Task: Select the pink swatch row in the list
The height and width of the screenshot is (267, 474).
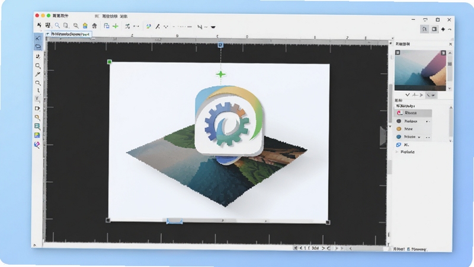Action: [413, 113]
